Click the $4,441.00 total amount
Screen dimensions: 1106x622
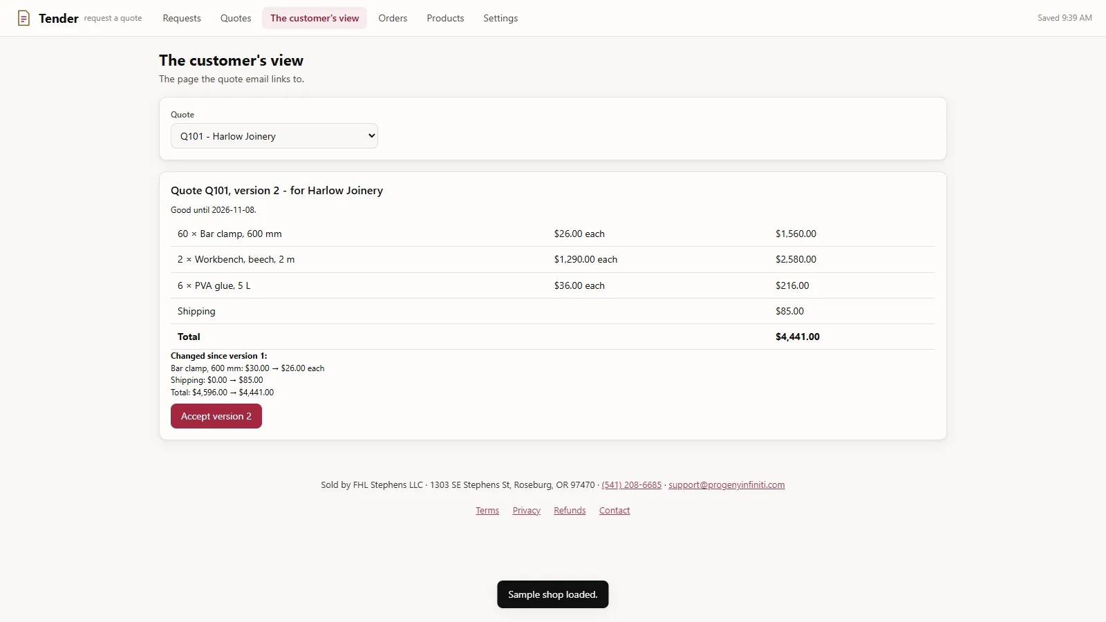pos(798,337)
